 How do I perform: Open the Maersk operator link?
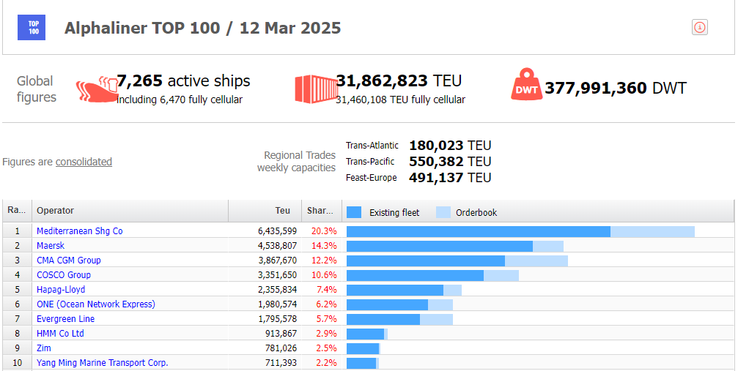click(x=51, y=245)
